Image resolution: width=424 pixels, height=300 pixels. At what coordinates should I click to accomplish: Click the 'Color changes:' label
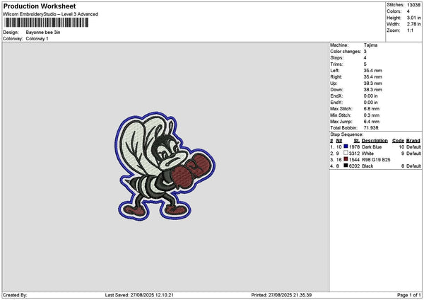pos(346,52)
